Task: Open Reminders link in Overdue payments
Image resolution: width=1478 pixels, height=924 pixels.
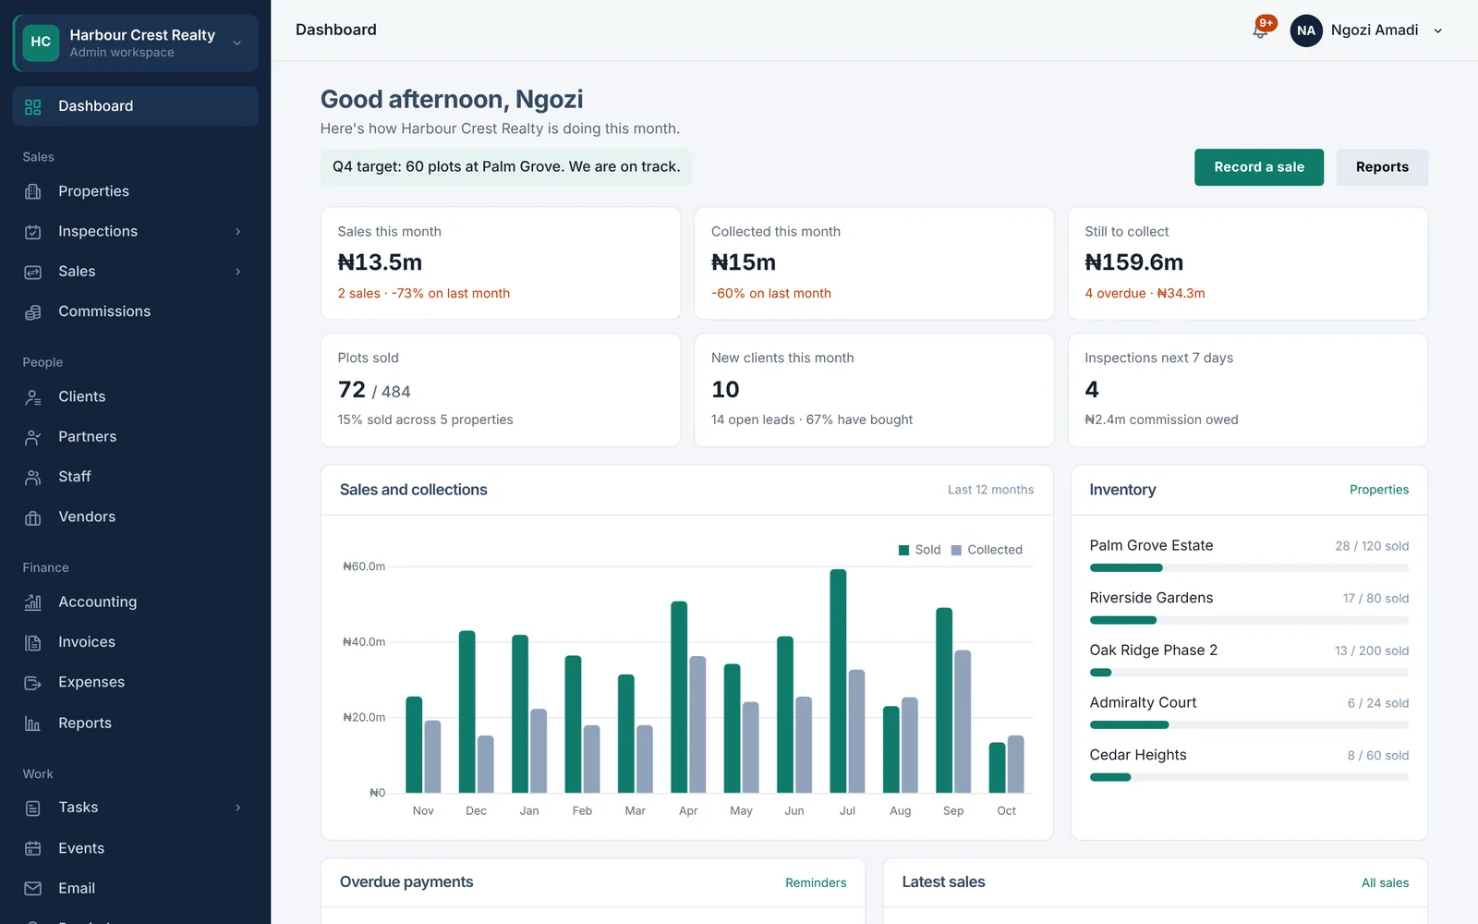Action: click(x=816, y=882)
